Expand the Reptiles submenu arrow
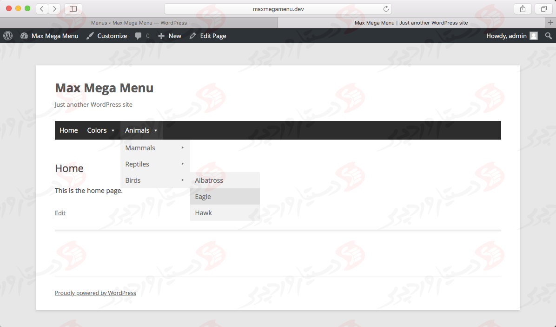The width and height of the screenshot is (556, 327). (x=182, y=164)
